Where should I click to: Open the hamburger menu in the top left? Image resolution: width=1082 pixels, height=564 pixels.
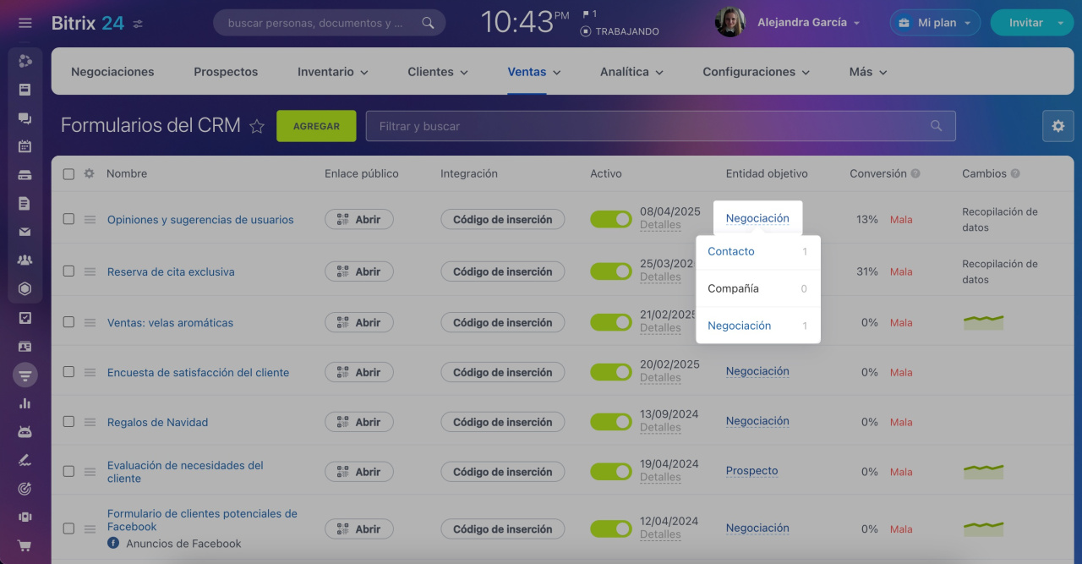pos(25,23)
